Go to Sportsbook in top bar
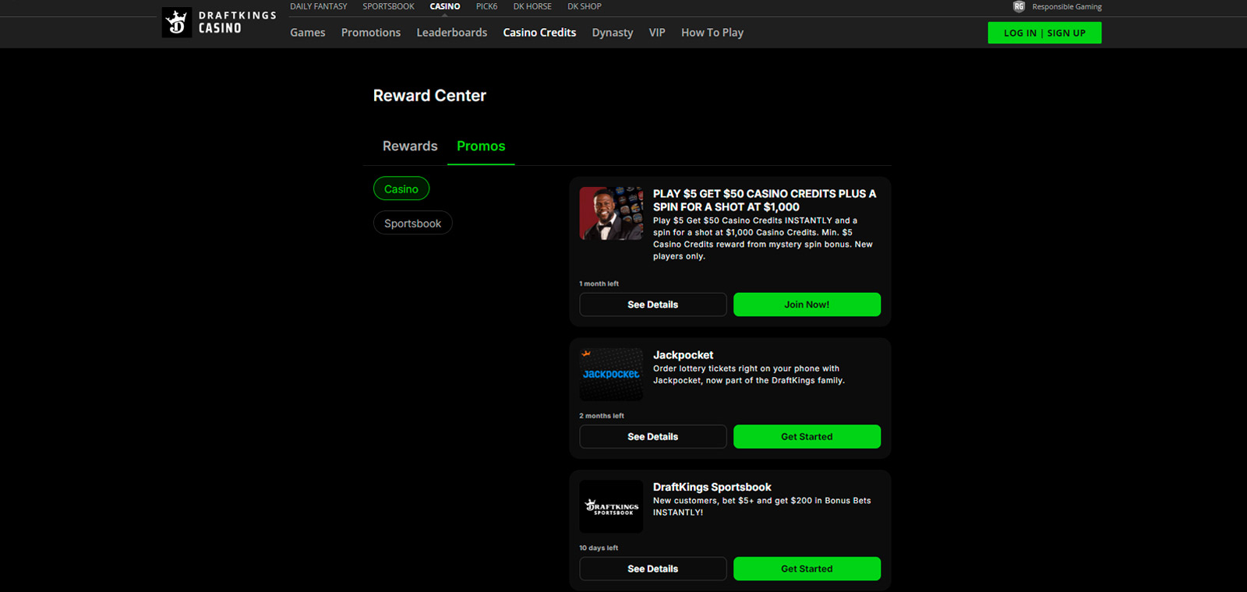The image size is (1247, 592). click(x=388, y=6)
